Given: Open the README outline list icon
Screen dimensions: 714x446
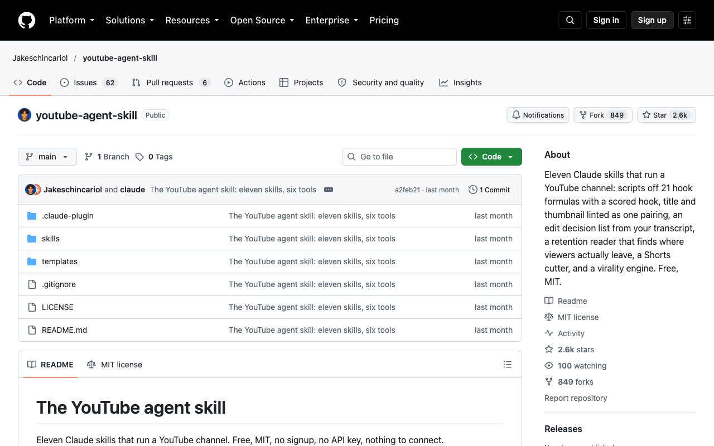Looking at the screenshot, I should tap(508, 365).
